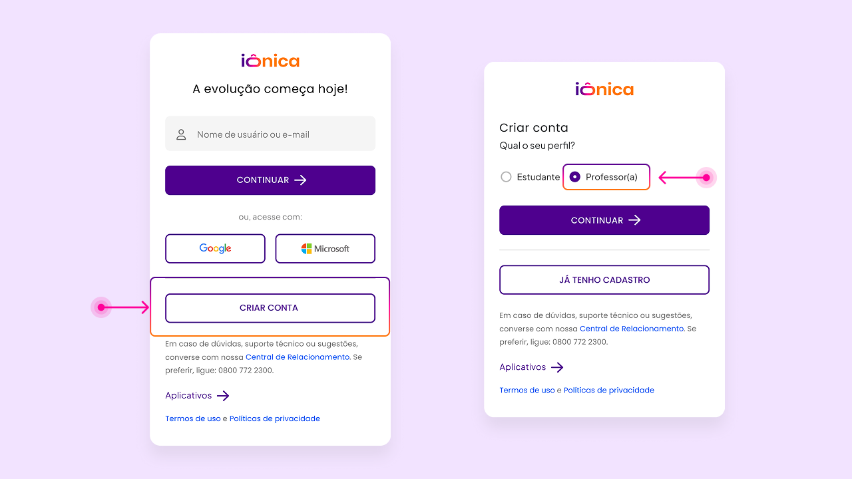Open Termos de uso link on left card
Image resolution: width=852 pixels, height=479 pixels.
pyautogui.click(x=193, y=418)
